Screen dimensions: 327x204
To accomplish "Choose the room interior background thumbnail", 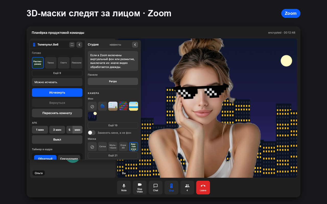I will [113, 106].
